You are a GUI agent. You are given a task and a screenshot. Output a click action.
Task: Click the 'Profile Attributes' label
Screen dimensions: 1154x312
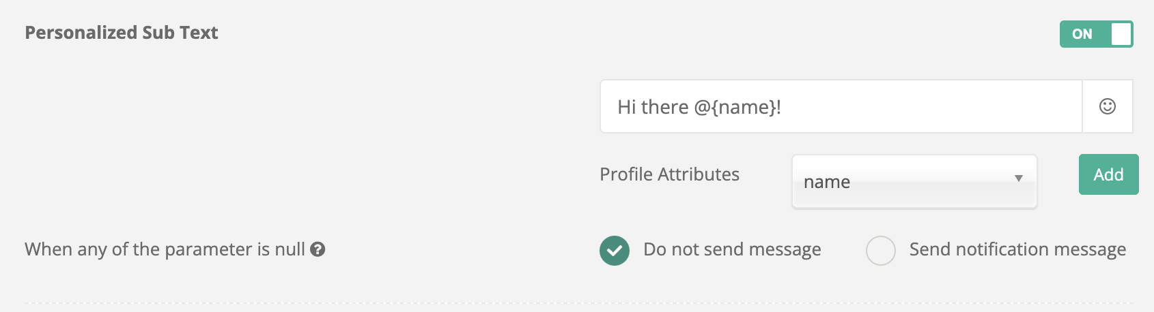pos(669,174)
